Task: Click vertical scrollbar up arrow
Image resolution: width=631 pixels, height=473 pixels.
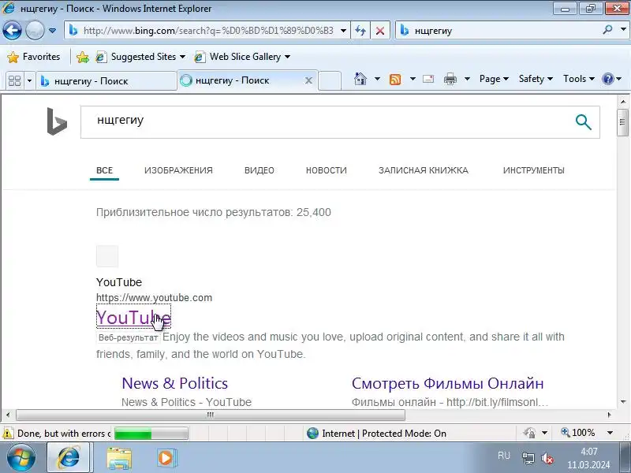Action: [x=623, y=102]
